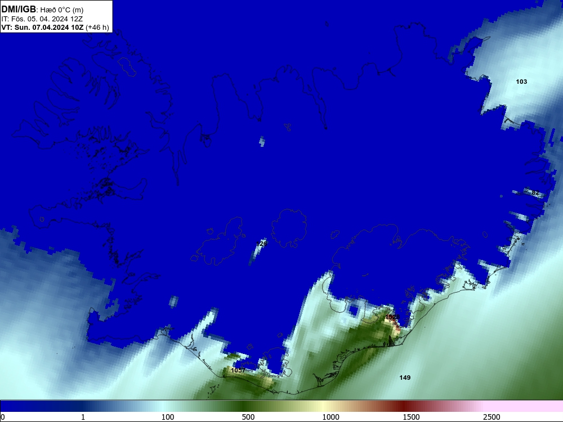Screen dimensions: 563x422
Task: Click the 149 value over the sea
Action: (x=405, y=378)
